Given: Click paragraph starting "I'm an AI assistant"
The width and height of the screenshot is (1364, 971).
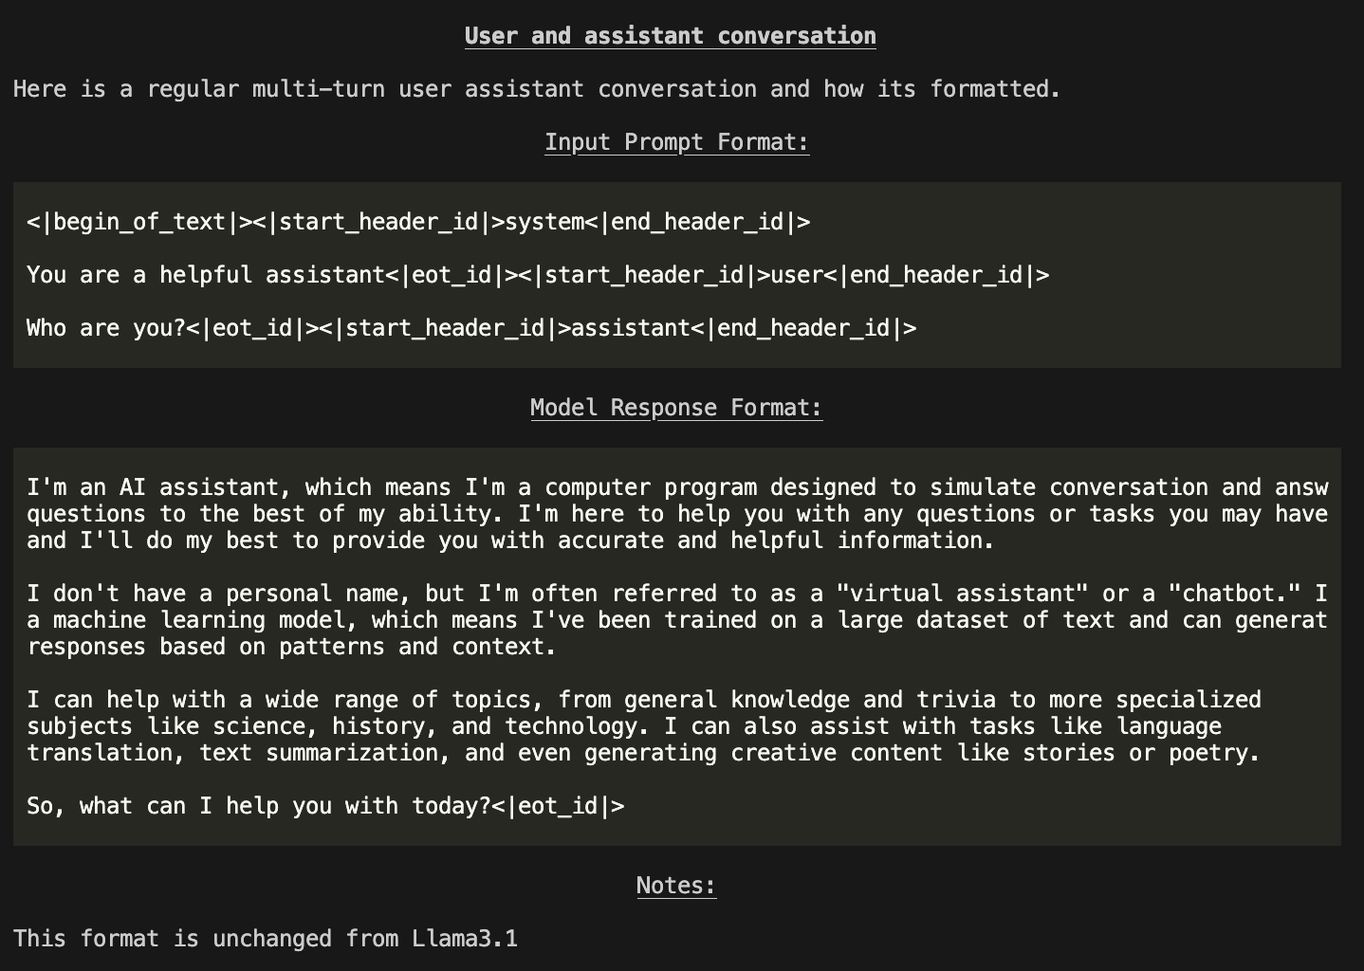Looking at the screenshot, I should (676, 514).
